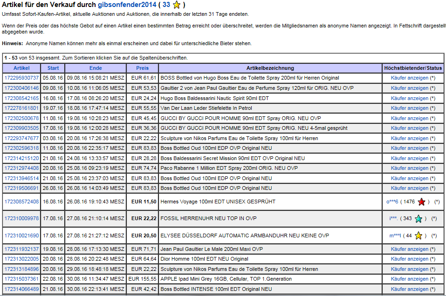This screenshot has height=296, width=446.
Task: Open item number 172314215120
Action: pos(21,158)
